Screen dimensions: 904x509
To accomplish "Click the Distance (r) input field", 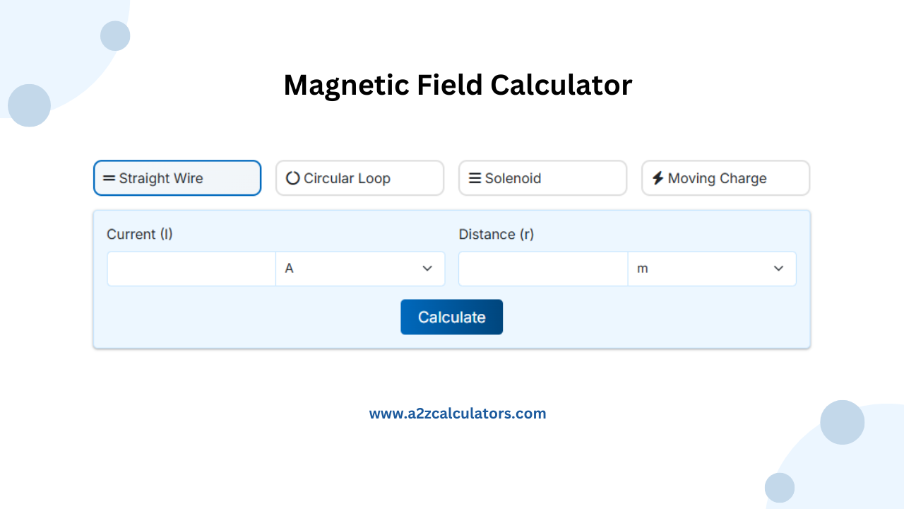I will [x=542, y=269].
